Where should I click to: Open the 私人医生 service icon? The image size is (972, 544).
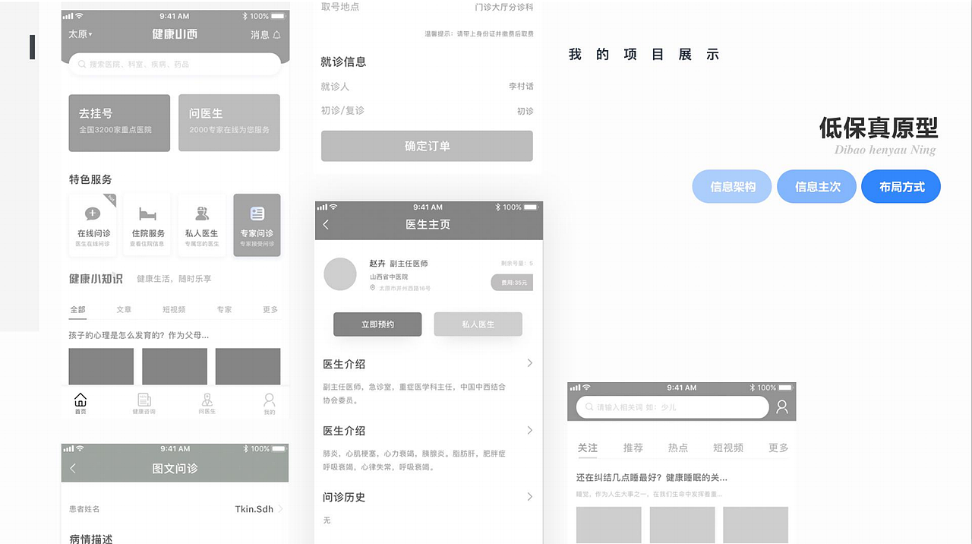tap(202, 224)
